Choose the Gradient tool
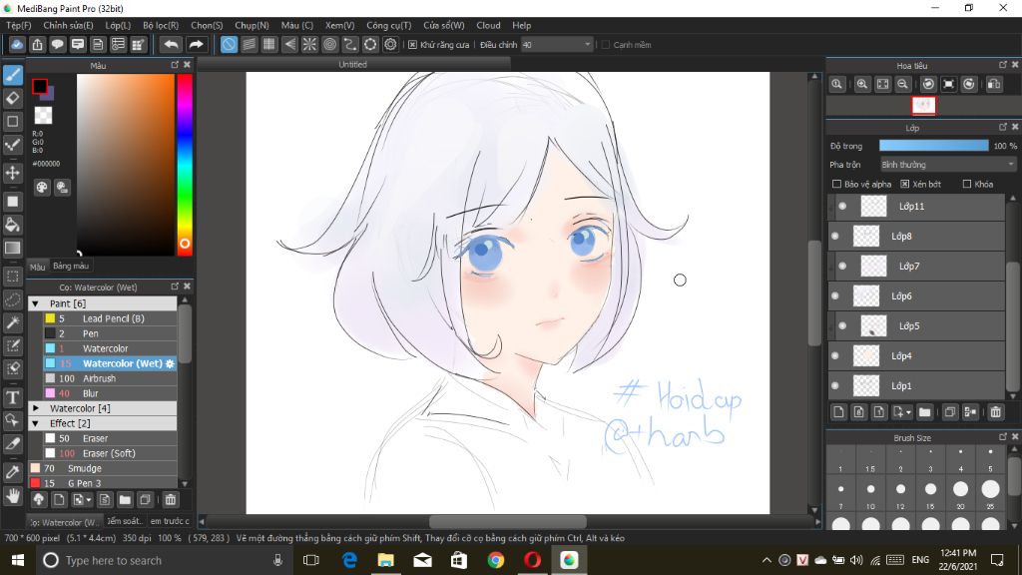Viewport: 1022px width, 575px height. pyautogui.click(x=12, y=248)
